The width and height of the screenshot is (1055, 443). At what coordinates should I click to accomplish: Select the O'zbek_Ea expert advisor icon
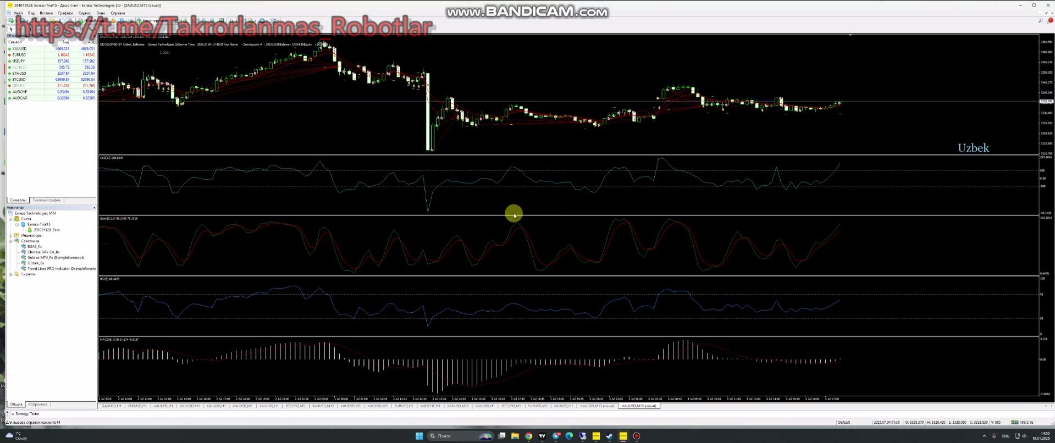point(24,263)
